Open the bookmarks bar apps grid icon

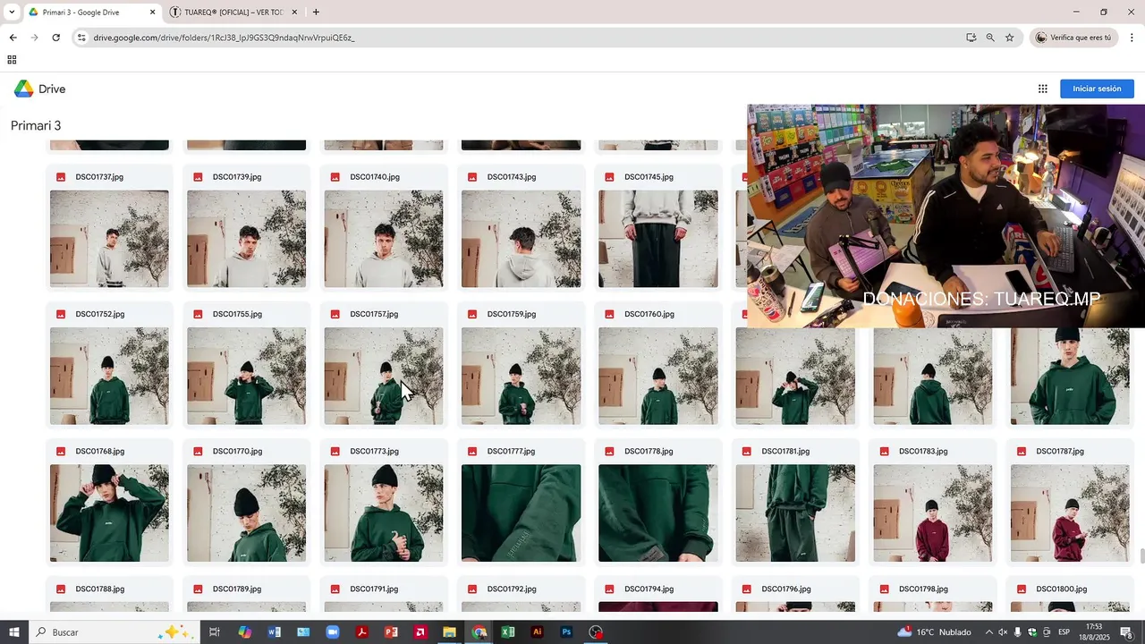[12, 60]
